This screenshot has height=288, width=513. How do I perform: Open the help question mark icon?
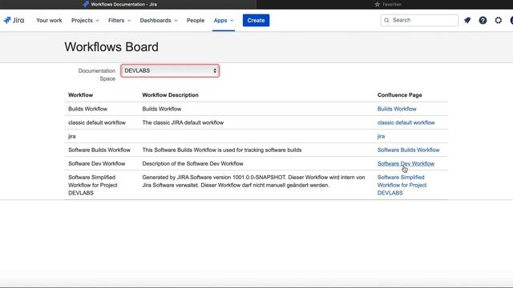(x=483, y=20)
